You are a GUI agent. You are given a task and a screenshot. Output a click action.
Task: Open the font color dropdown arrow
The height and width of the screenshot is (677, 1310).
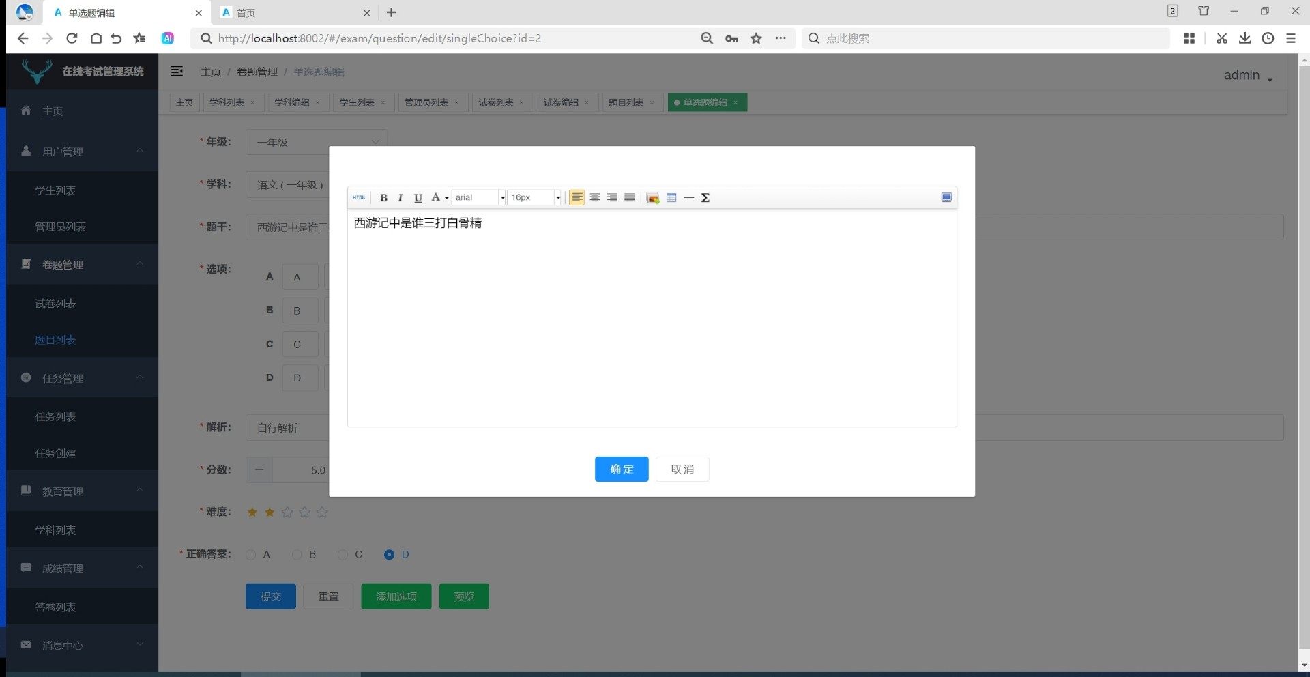tap(447, 198)
